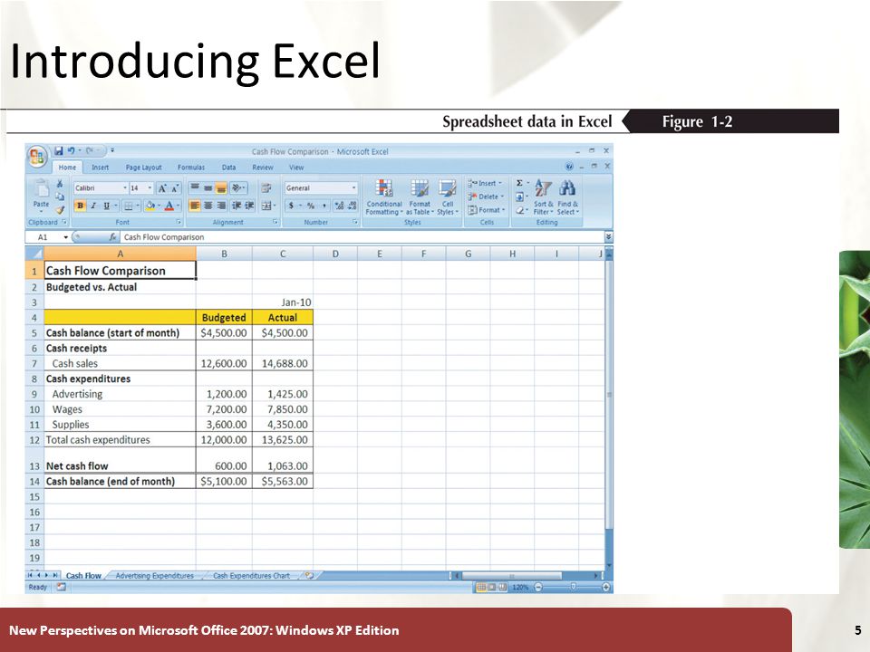870x652 pixels.
Task: Toggle Align Text Left
Action: pos(195,206)
